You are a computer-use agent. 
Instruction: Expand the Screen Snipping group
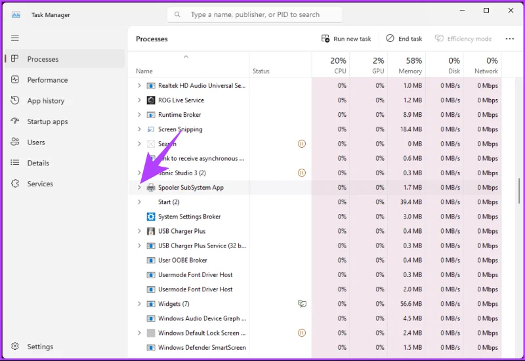(x=139, y=129)
